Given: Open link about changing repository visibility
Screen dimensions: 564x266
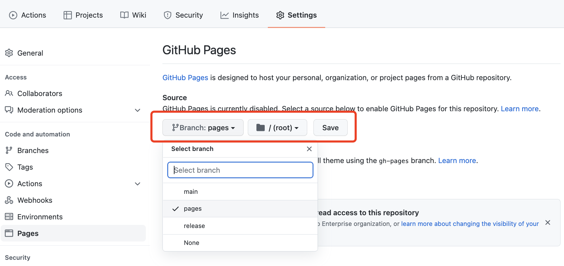Looking at the screenshot, I should click(470, 224).
